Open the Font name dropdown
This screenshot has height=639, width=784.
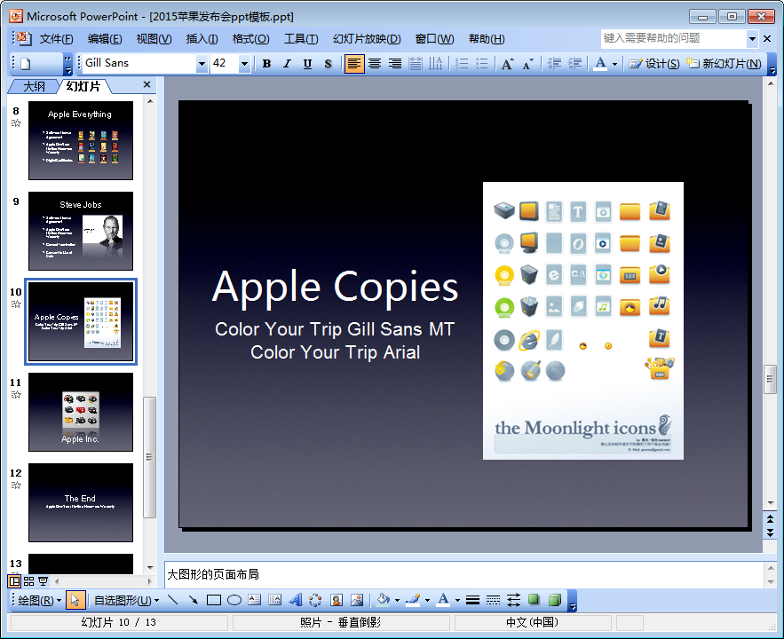coord(202,64)
